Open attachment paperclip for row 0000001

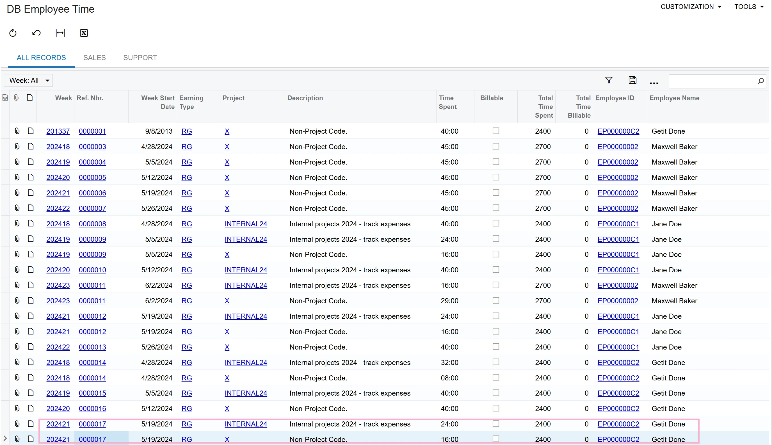click(17, 131)
